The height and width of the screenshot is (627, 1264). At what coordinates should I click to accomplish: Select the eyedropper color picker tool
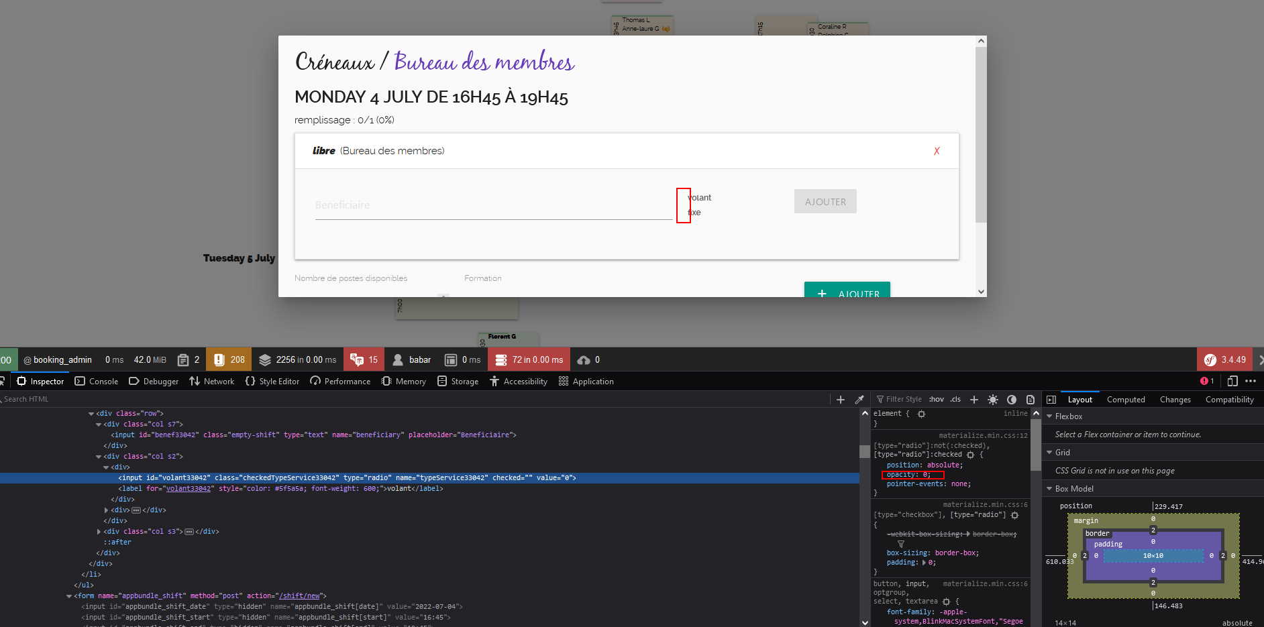tap(859, 399)
